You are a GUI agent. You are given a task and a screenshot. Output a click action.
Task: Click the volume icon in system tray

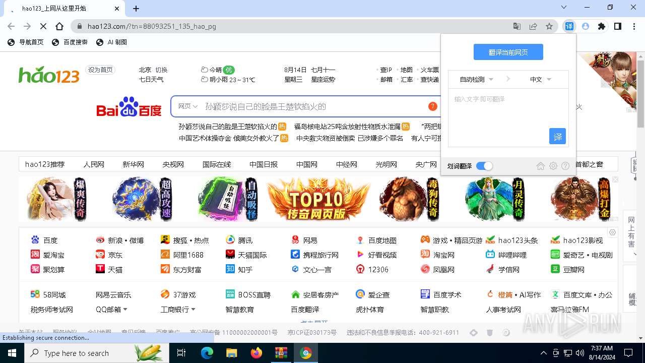(580, 353)
